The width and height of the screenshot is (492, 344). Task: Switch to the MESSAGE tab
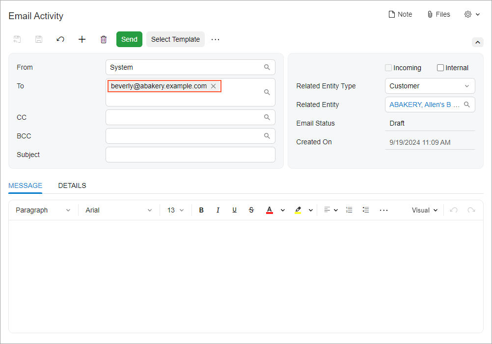coord(26,185)
